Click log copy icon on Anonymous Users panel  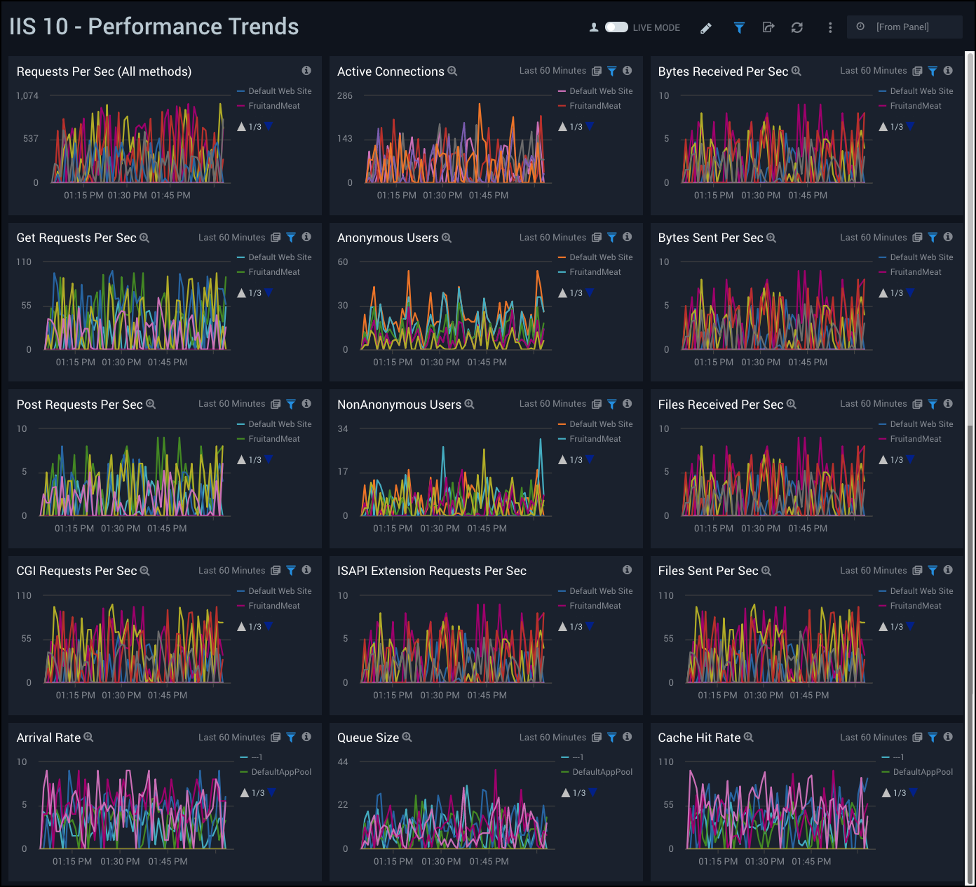(x=597, y=238)
